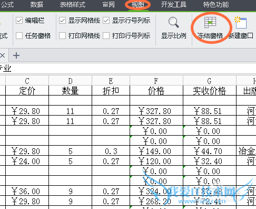Select the 数量 header cell

coord(70,91)
